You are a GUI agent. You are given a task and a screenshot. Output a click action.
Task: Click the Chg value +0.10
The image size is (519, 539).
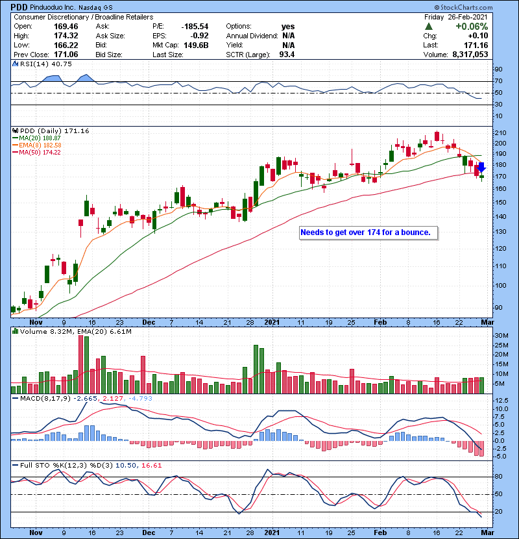click(478, 36)
